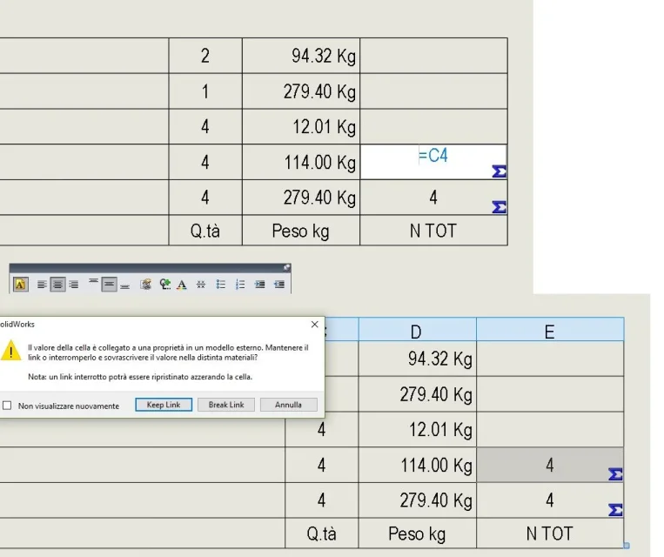Viewport: 664px width, 557px height.
Task: Close the SolidWorks warning dialog
Action: pos(315,324)
